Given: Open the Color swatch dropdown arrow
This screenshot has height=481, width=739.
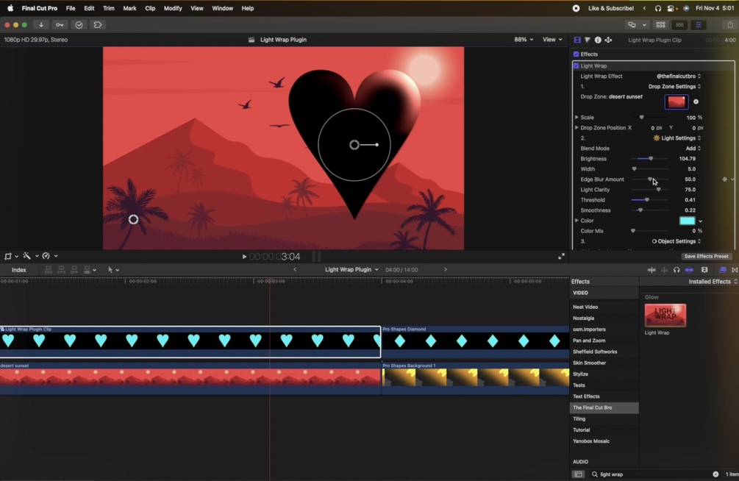Looking at the screenshot, I should click(700, 221).
